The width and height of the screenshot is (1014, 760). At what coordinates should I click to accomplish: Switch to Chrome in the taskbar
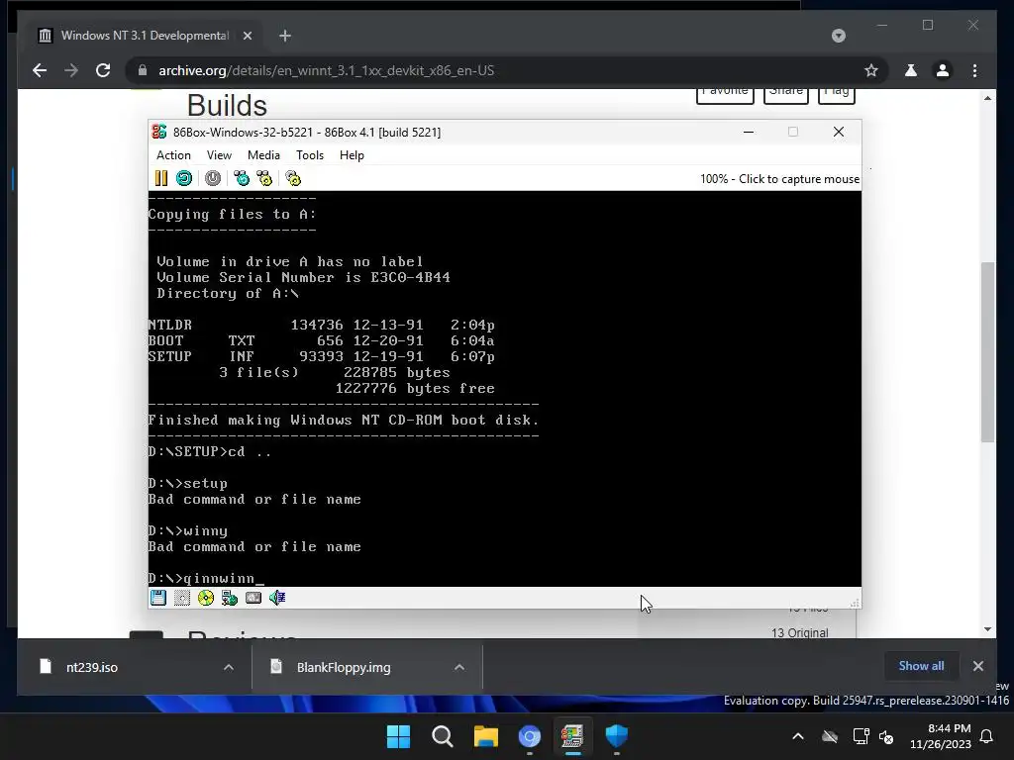[530, 736]
